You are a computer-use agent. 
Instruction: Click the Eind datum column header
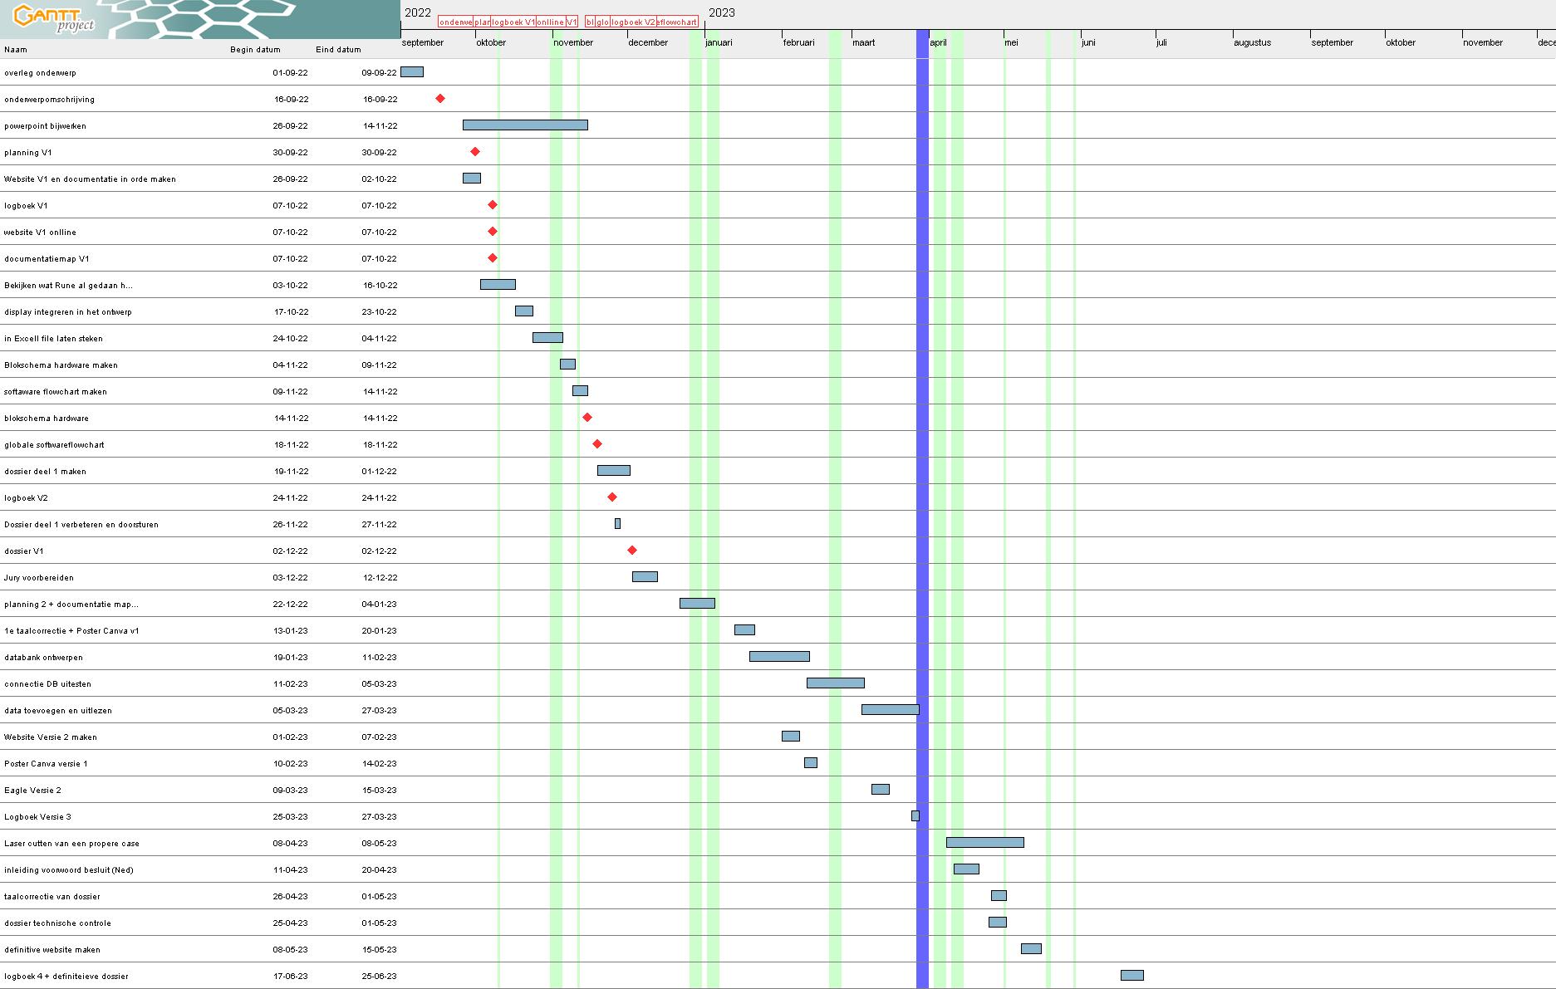[x=338, y=50]
